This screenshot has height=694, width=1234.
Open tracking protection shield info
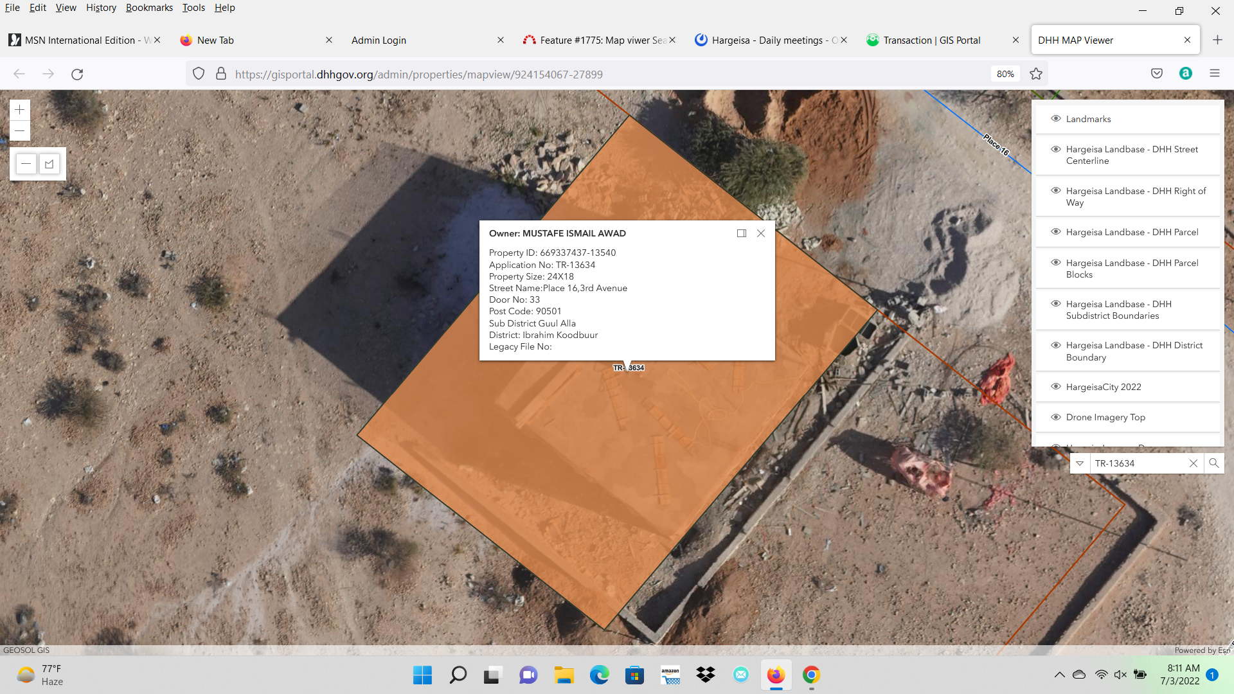199,74
